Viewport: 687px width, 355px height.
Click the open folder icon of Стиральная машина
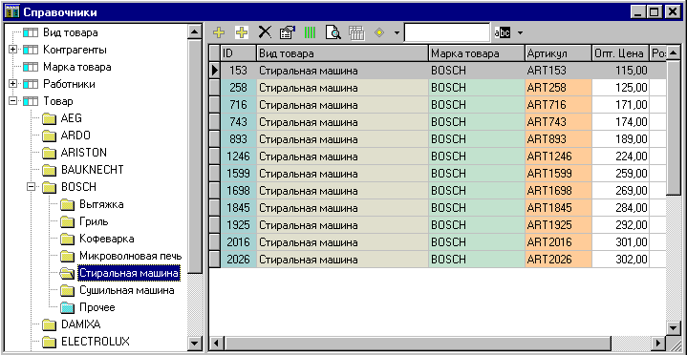[x=68, y=274]
